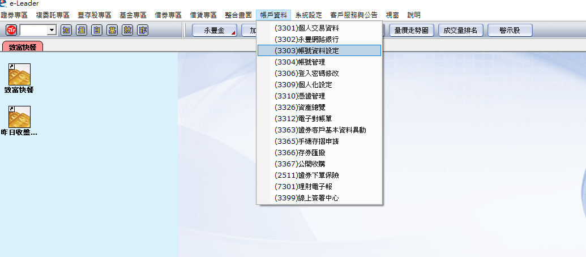Select (3302)永豐網路銀行 menu item
The image size is (586, 257).
(319, 39)
